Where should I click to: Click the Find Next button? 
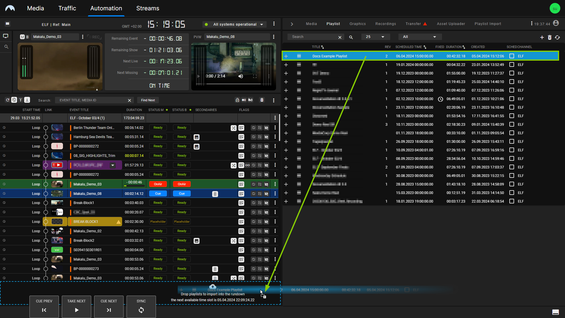pos(148,100)
